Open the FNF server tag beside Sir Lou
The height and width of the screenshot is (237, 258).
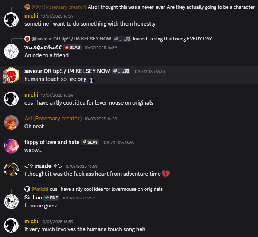coord(51,198)
